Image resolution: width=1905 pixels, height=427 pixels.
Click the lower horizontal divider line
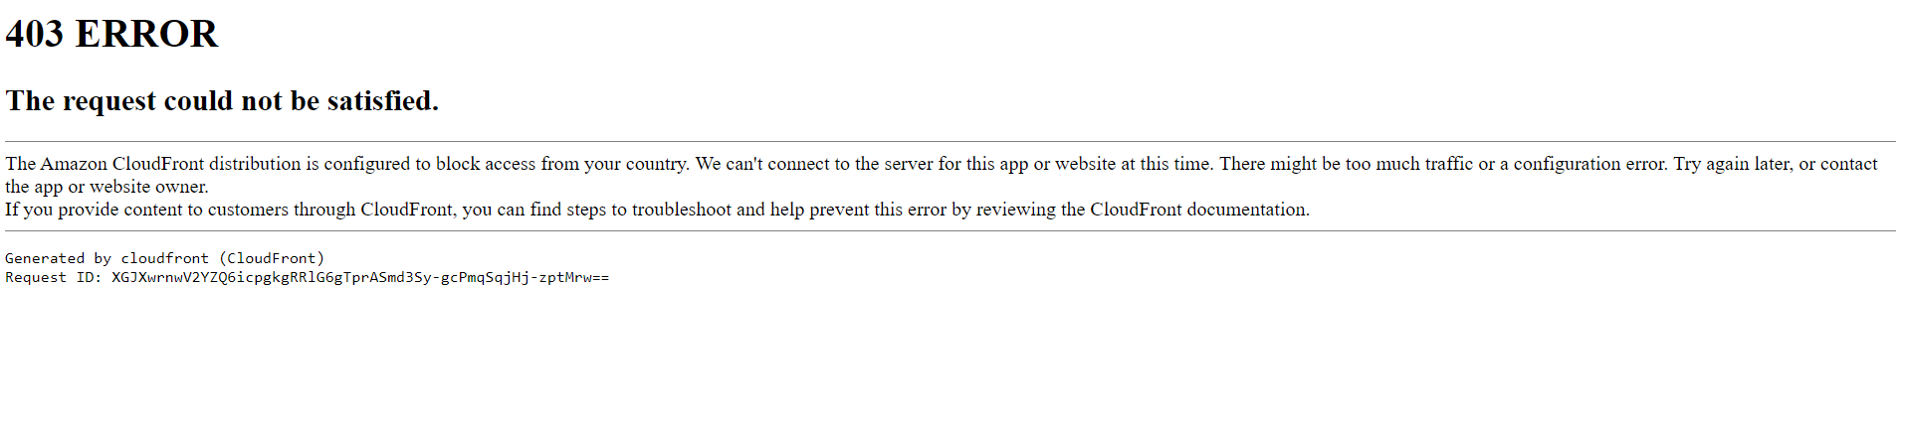click(x=951, y=231)
